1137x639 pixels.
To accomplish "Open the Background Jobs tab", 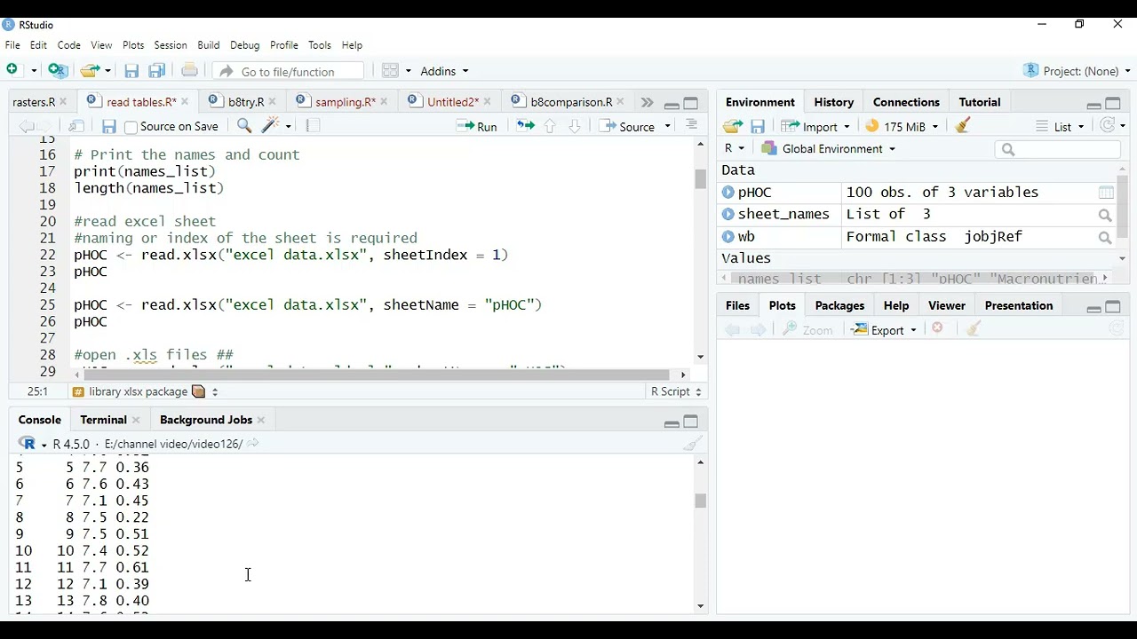I will pyautogui.click(x=205, y=420).
